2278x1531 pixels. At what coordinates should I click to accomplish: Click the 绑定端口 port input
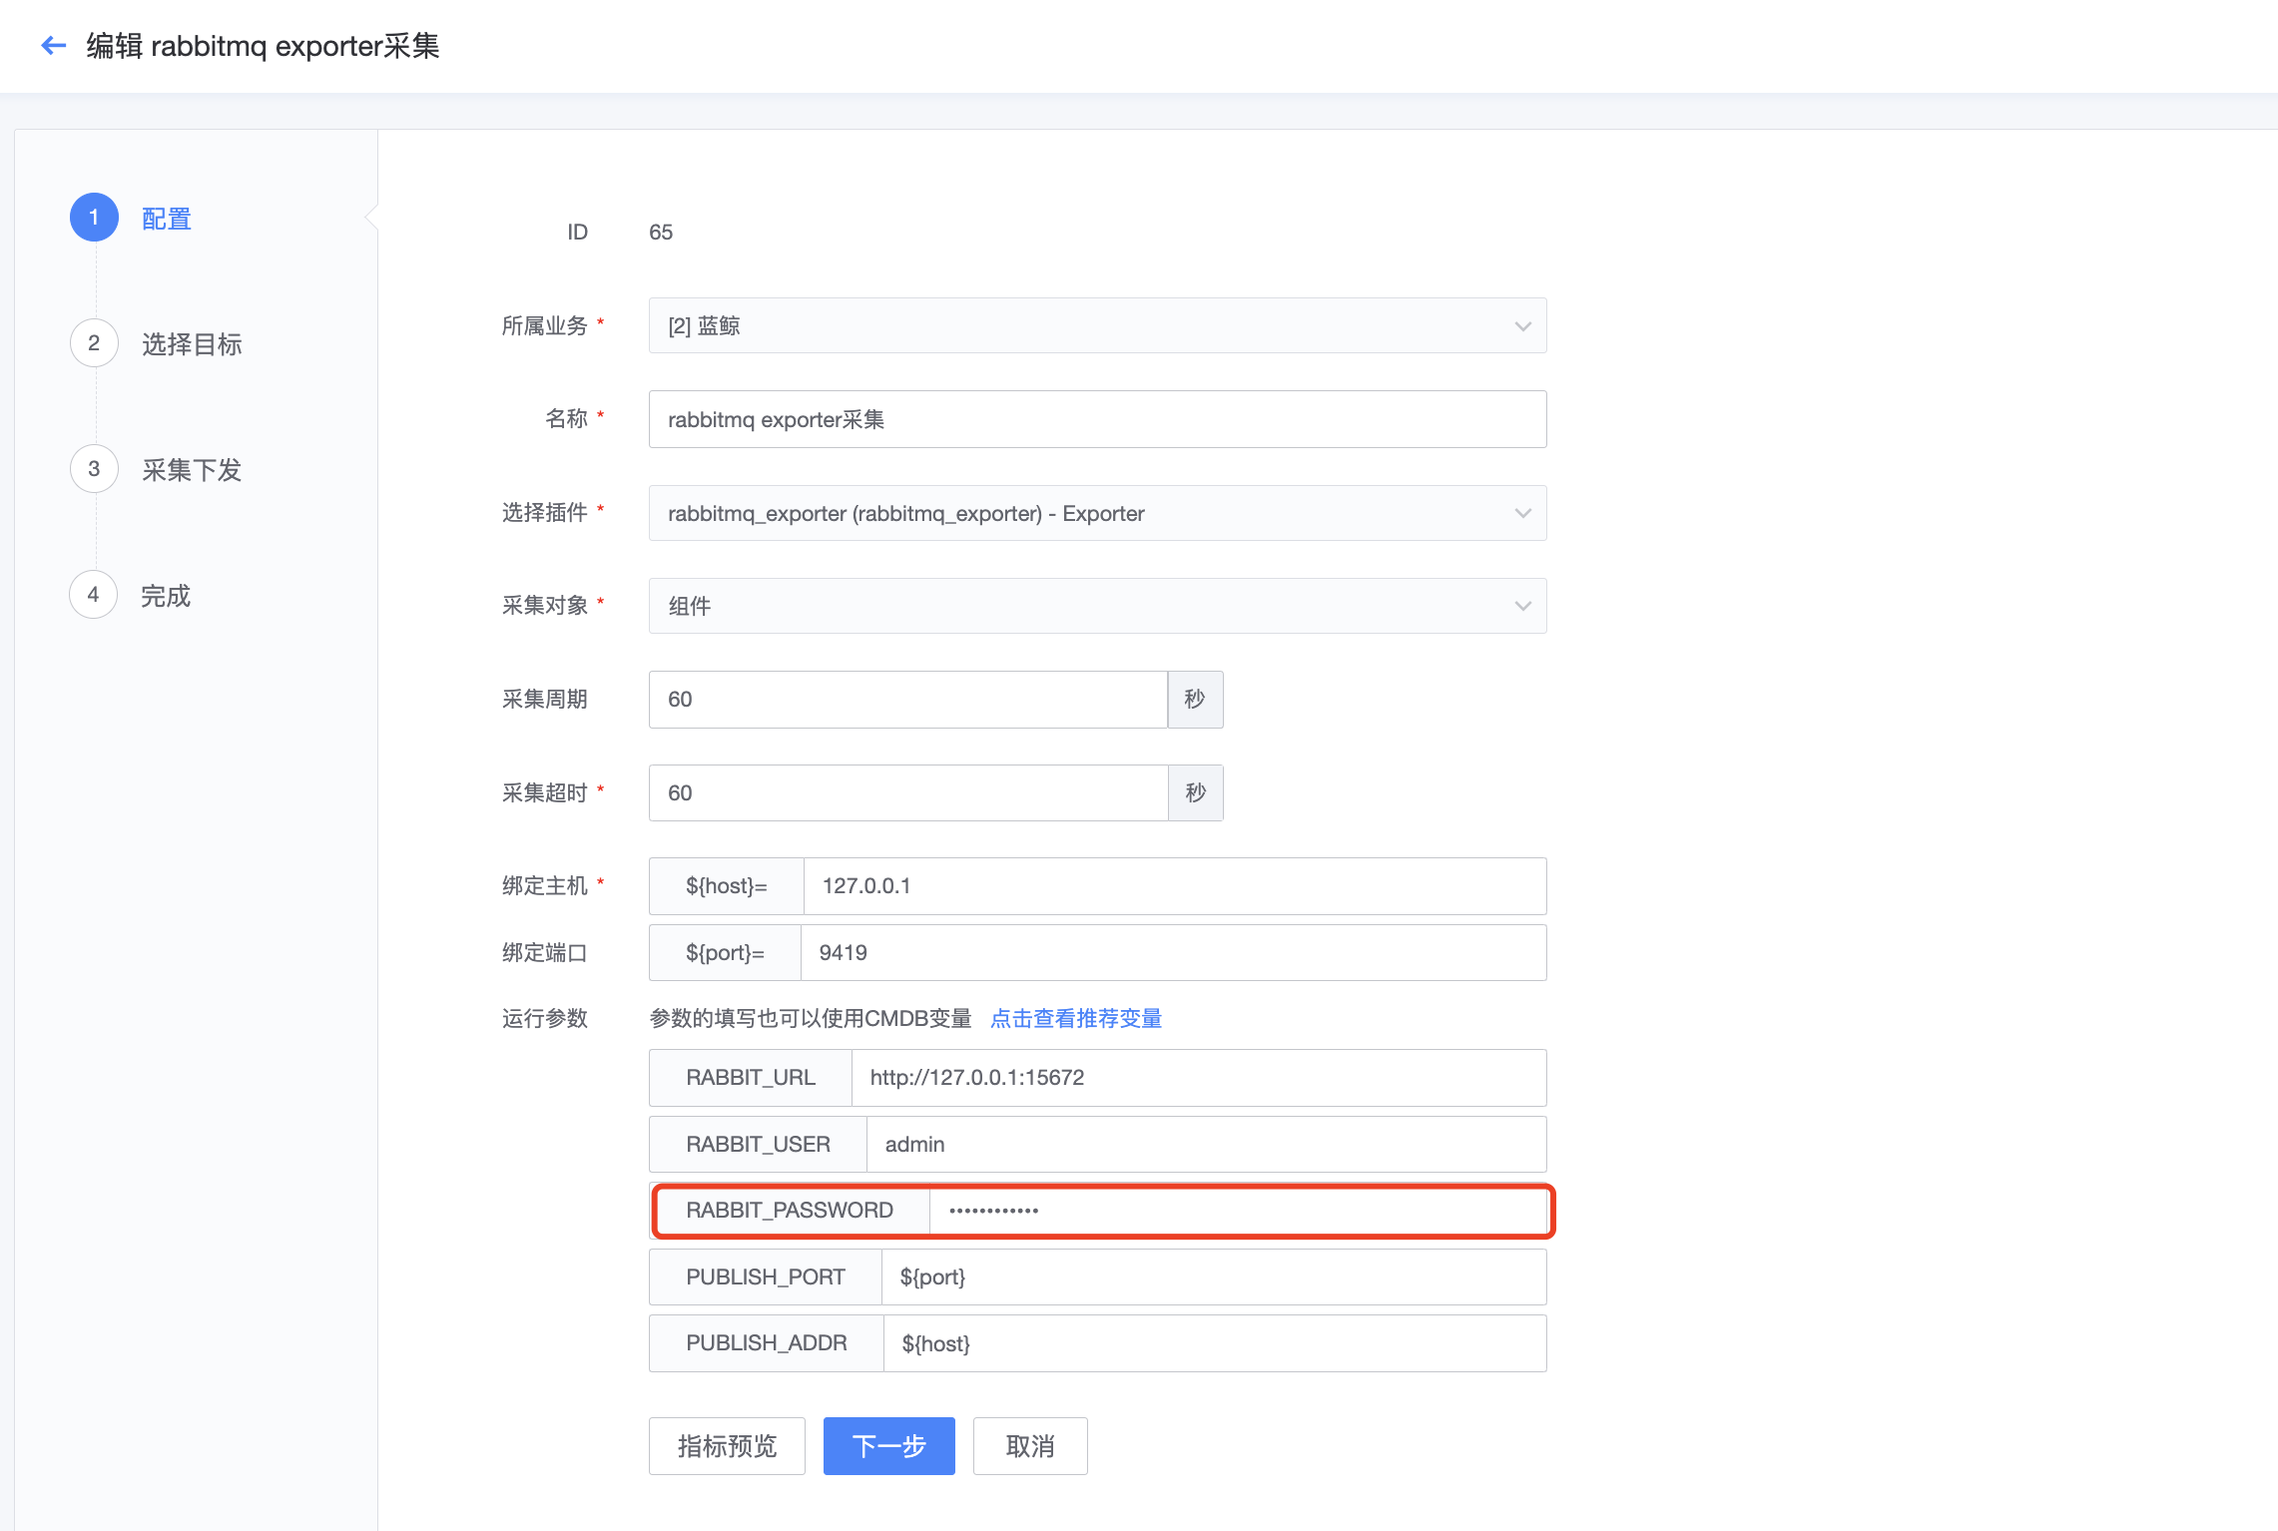(x=1173, y=953)
